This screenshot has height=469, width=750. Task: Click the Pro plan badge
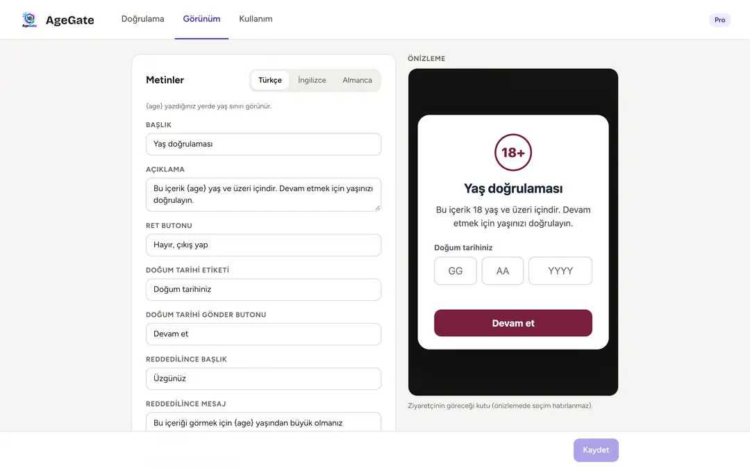[x=719, y=19]
